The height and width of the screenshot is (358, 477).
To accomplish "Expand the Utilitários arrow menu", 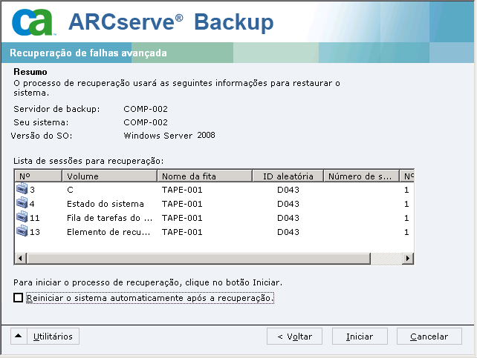I will pos(19,337).
